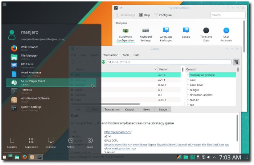The image size is (254, 165).
Task: Open Configure menu in System Settings
Action: tap(163, 15)
